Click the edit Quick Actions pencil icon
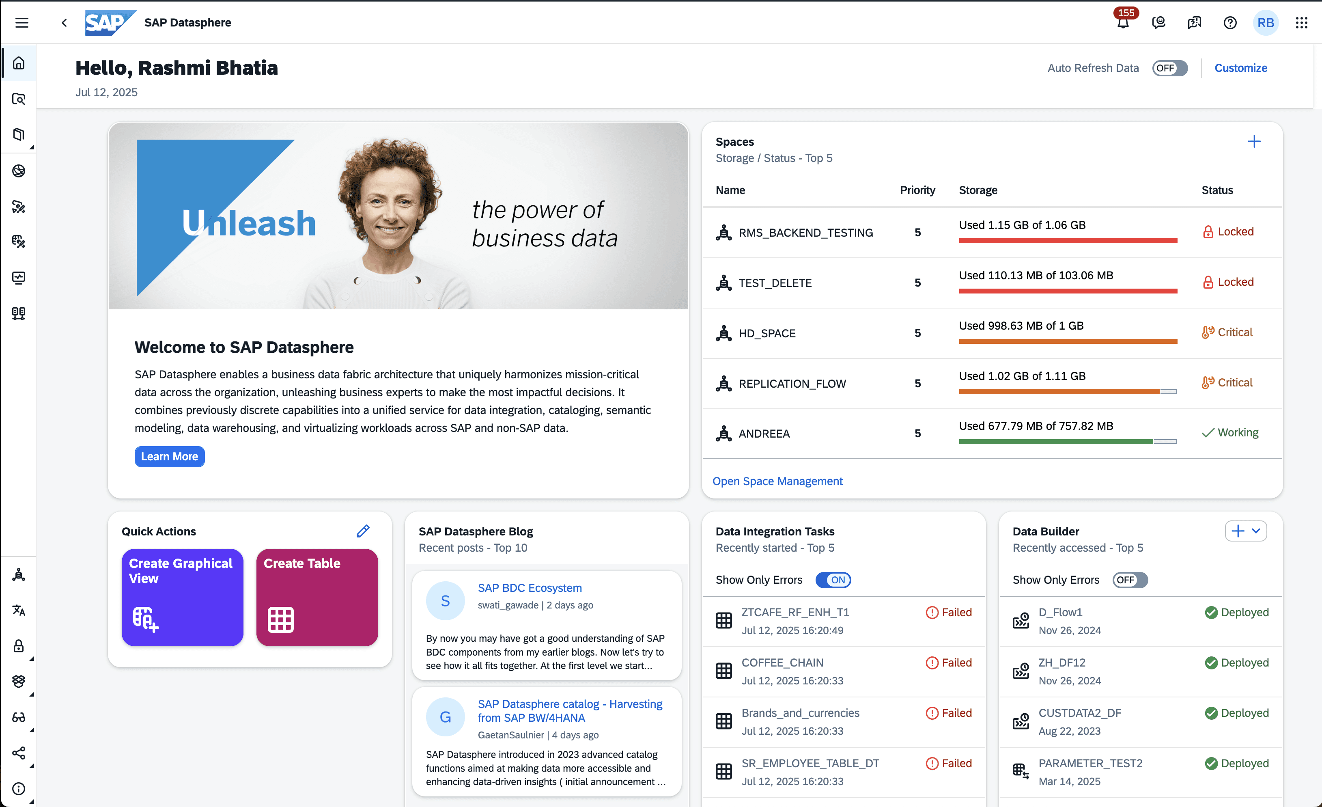The width and height of the screenshot is (1322, 807). click(363, 531)
